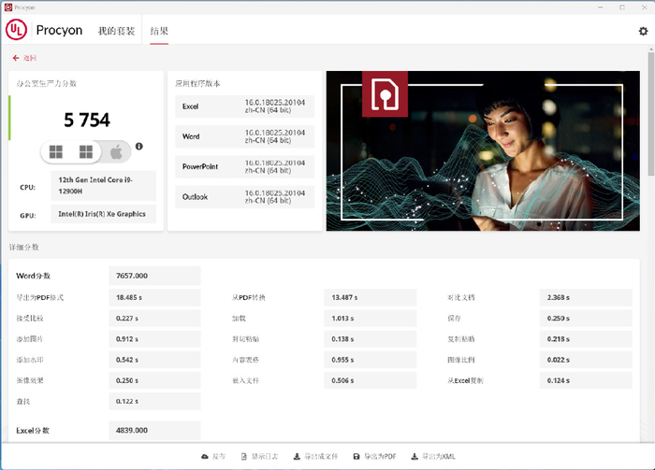This screenshot has width=655, height=470.
Task: Click the 0.122 s find value
Action: 154,401
